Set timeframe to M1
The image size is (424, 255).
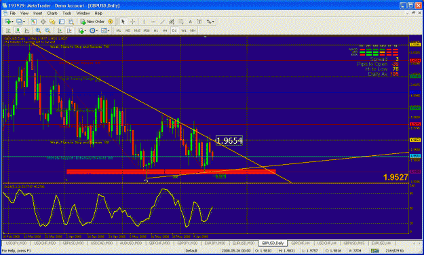(x=119, y=31)
